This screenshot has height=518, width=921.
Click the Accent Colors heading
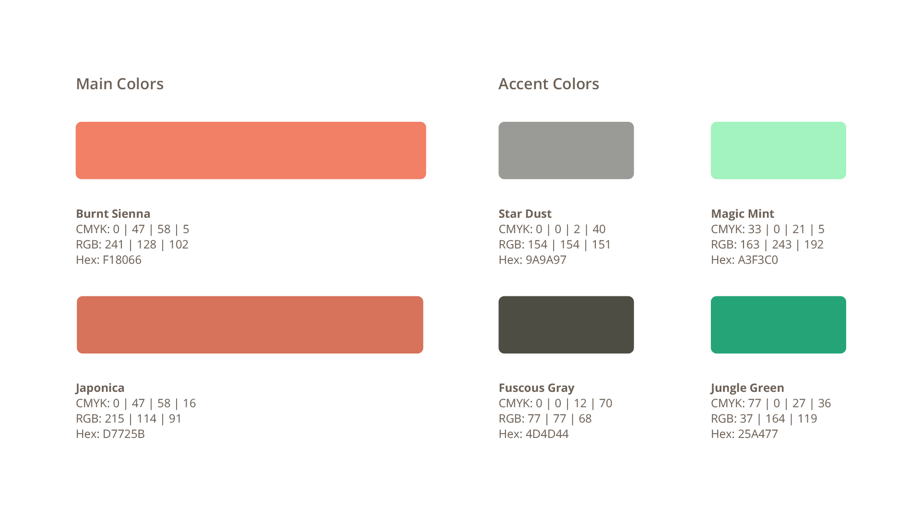point(549,84)
